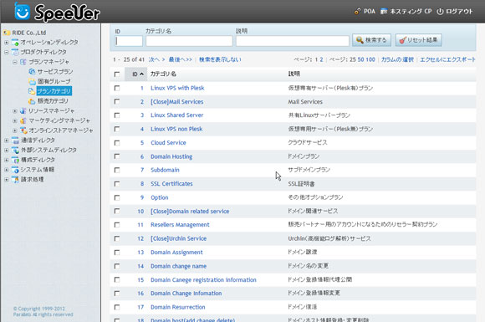Image resolution: width=485 pixels, height=322 pixels.
Task: Toggle the select-all checkbox in header
Action: pos(117,74)
